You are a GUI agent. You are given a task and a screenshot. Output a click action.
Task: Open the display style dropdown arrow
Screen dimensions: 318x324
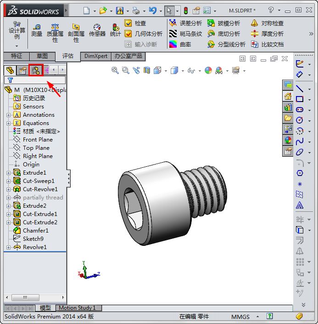pos(183,71)
